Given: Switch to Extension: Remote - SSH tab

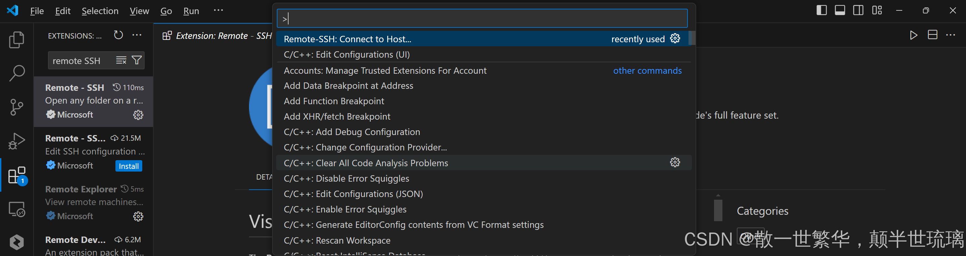Looking at the screenshot, I should (x=217, y=36).
